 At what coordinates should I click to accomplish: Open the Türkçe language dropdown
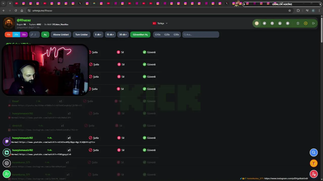pos(160,23)
